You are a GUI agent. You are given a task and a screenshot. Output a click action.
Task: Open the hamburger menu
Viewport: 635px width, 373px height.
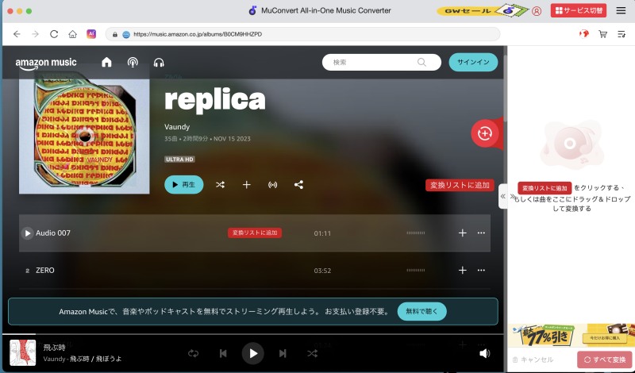[x=621, y=10]
